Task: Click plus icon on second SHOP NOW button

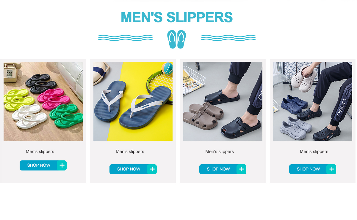Action: (152, 169)
